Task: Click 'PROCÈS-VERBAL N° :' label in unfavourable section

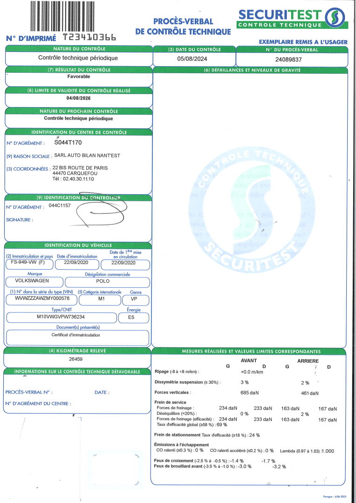Action: pos(29,392)
